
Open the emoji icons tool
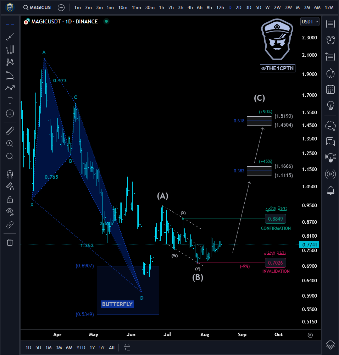click(10, 113)
